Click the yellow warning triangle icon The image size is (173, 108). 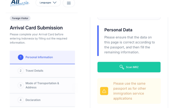tap(104, 91)
